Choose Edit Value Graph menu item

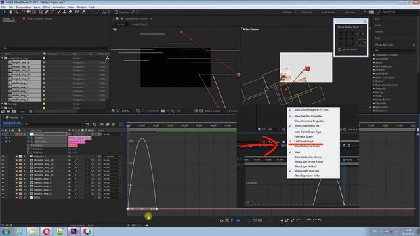303,137
